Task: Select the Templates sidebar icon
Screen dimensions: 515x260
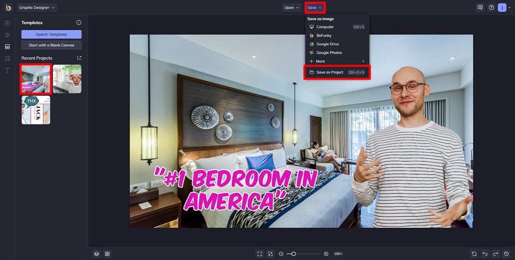Action: tap(8, 47)
